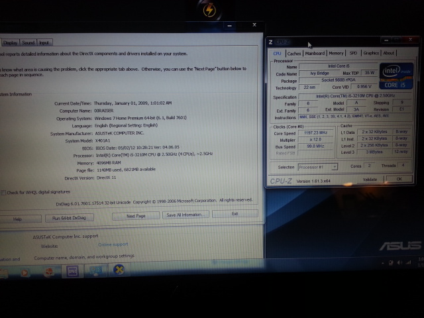Click Save All Information button
The width and height of the screenshot is (424, 318).
185,215
